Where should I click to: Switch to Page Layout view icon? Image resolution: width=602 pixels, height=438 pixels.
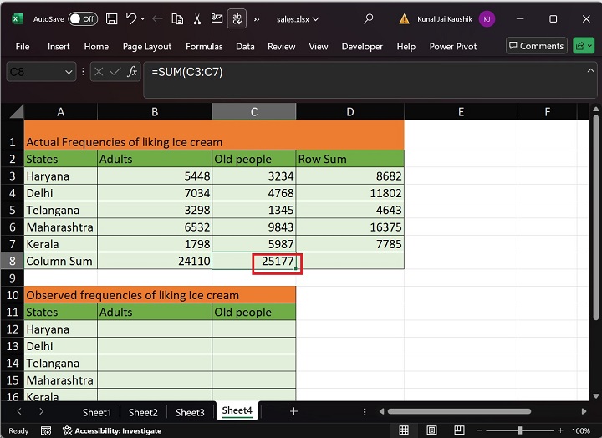[x=432, y=430]
